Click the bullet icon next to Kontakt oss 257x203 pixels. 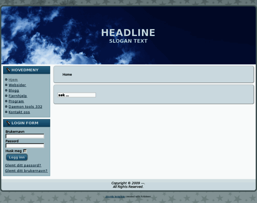(x=6, y=112)
